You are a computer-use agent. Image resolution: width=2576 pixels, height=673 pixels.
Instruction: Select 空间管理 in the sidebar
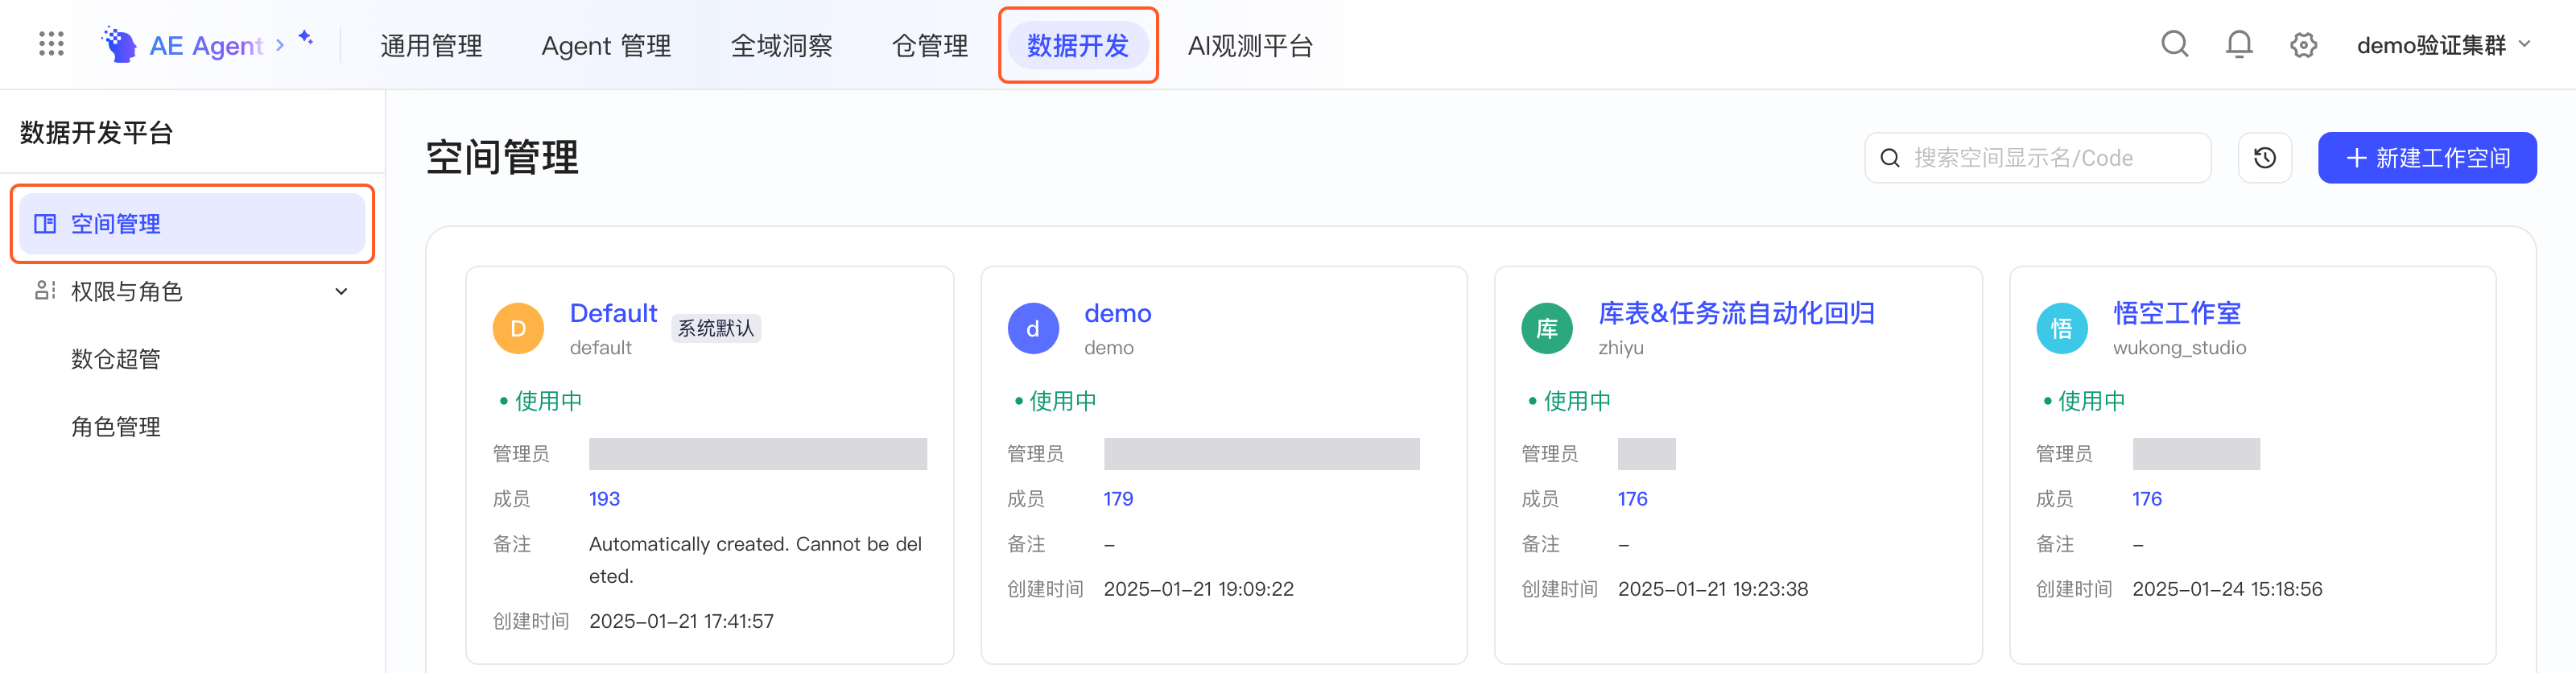tap(192, 224)
